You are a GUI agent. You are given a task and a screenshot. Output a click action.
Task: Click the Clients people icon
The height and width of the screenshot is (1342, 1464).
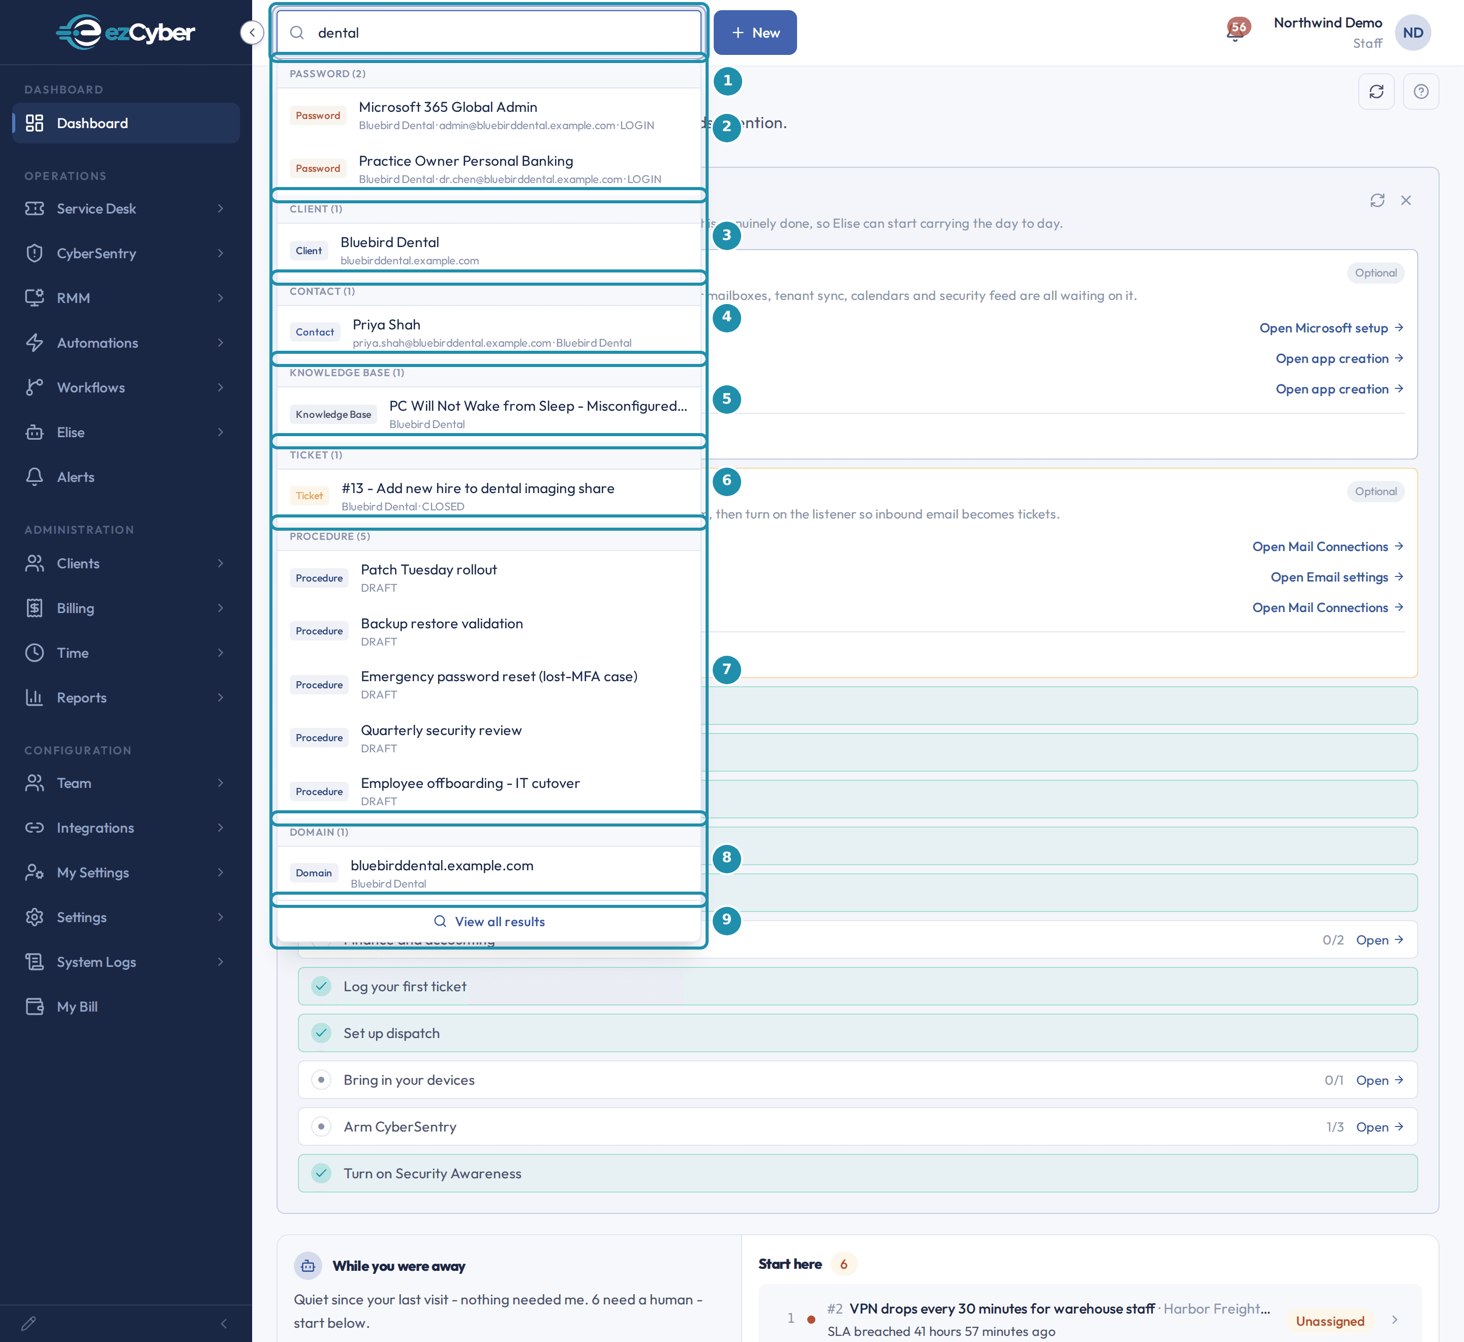[34, 564]
